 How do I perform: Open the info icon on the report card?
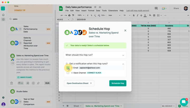point(33,83)
